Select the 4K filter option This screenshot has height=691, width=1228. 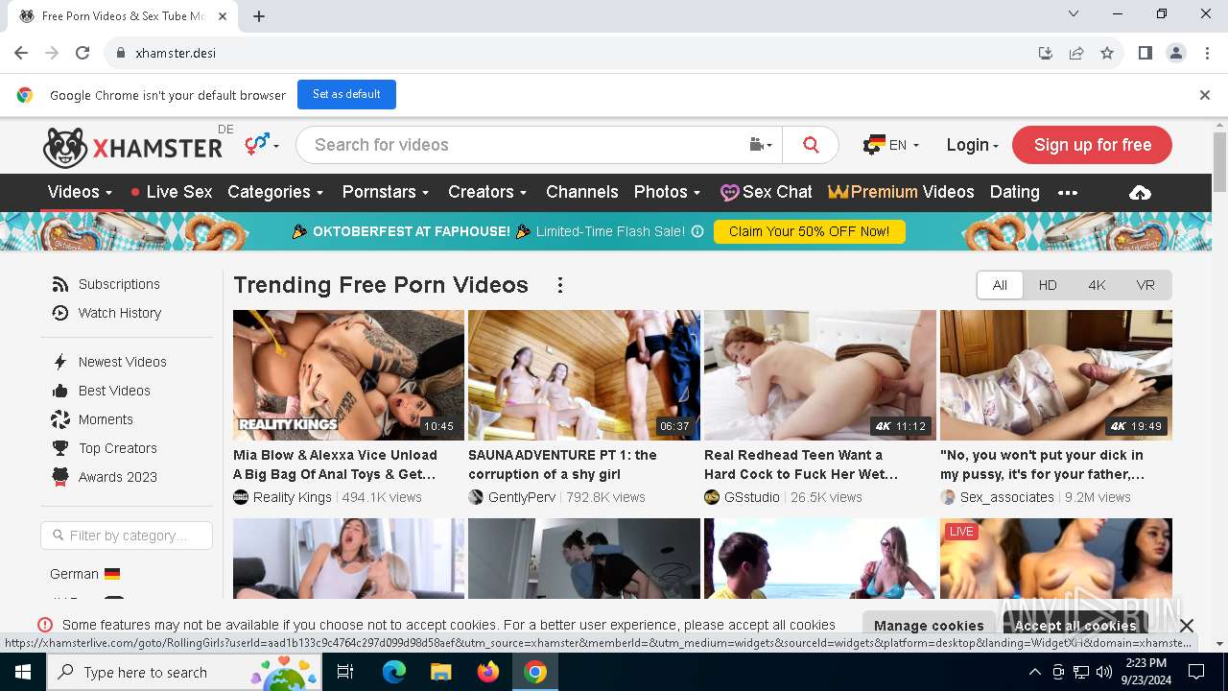point(1097,285)
